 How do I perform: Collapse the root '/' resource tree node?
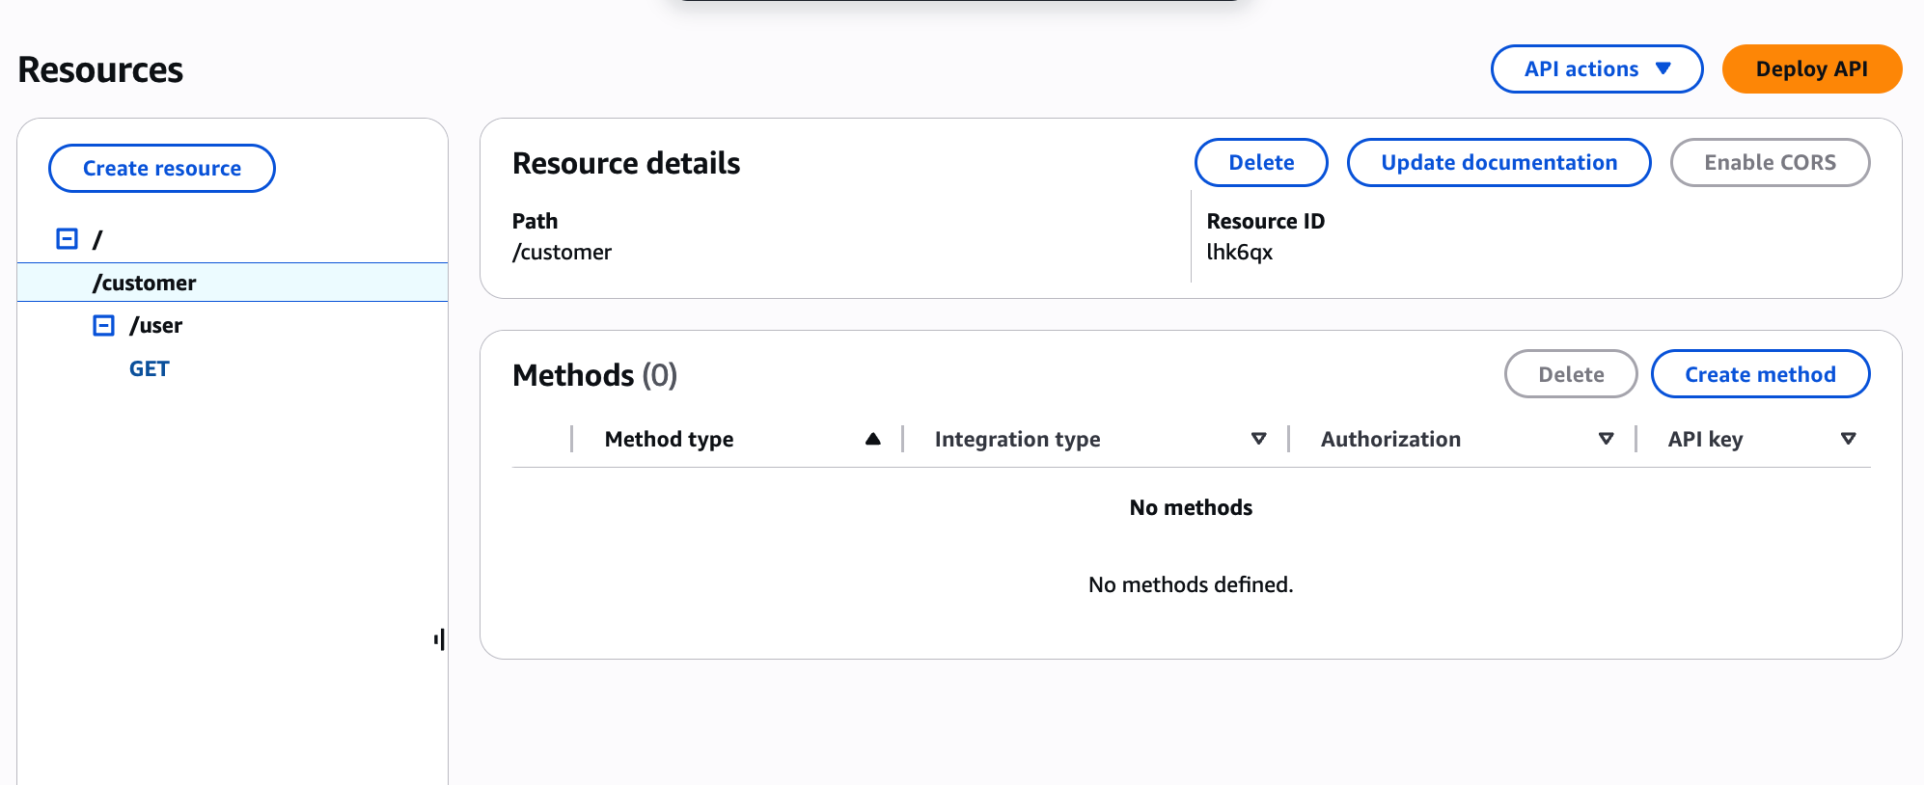(67, 238)
